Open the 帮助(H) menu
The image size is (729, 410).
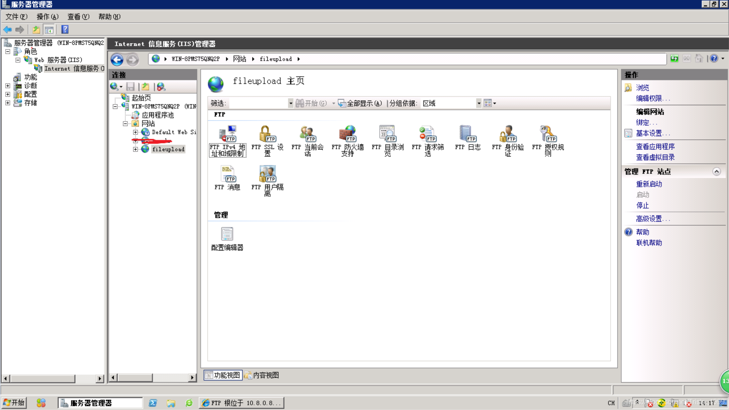[x=109, y=17]
